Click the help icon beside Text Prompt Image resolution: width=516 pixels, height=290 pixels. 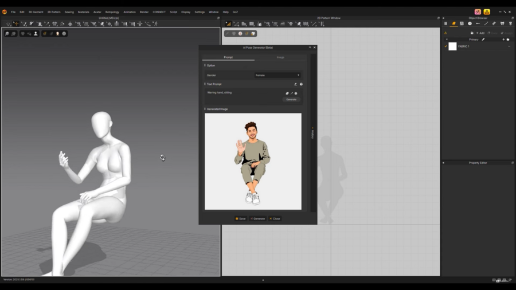click(301, 84)
